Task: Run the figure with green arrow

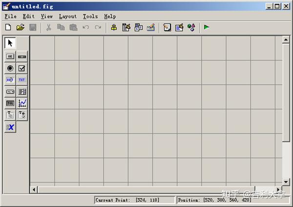Action: tap(207, 27)
